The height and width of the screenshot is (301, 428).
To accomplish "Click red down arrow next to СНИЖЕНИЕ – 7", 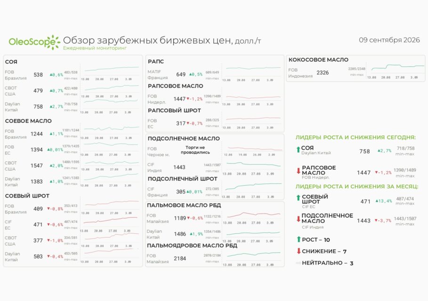I will point(299,251).
